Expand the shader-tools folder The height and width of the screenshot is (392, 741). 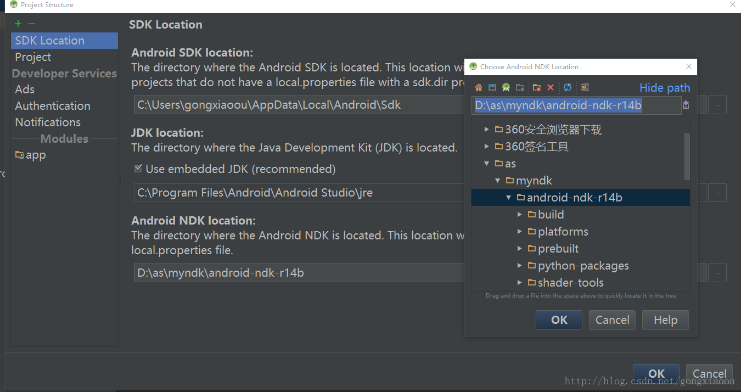[519, 283]
